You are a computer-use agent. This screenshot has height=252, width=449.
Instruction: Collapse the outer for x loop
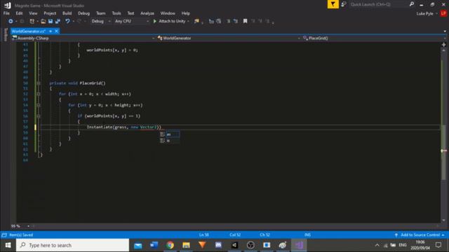pos(39,94)
